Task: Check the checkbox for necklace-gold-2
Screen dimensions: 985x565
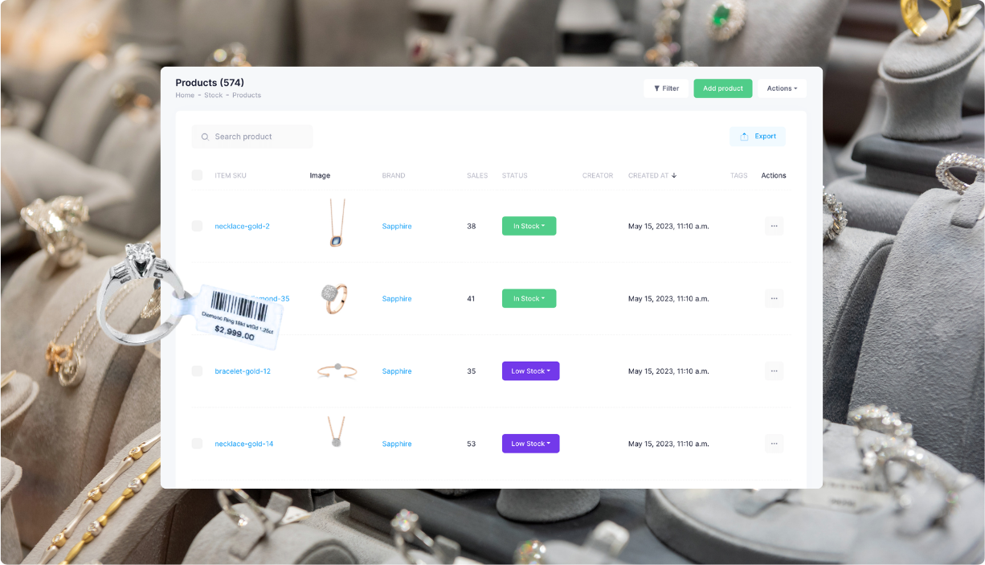Action: click(197, 226)
